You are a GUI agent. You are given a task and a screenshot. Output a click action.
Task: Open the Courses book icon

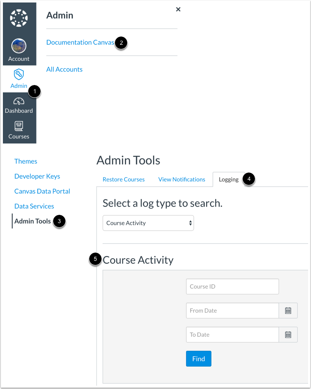(x=19, y=126)
